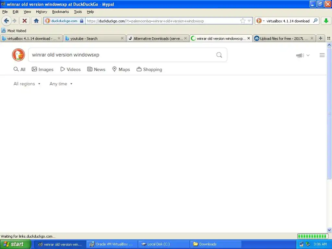Image resolution: width=332 pixels, height=249 pixels.
Task: Switch to News results
Action: pos(96,69)
